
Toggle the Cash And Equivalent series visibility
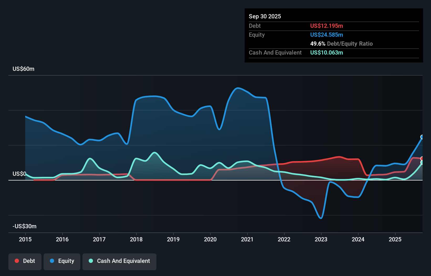pos(119,261)
